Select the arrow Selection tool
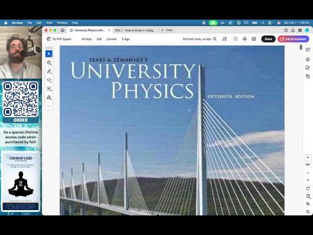Image resolution: width=313 pixels, height=235 pixels. click(49, 54)
